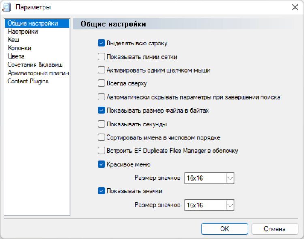
Task: Enable Активировать одним щелчком мыши
Action: coord(101,70)
